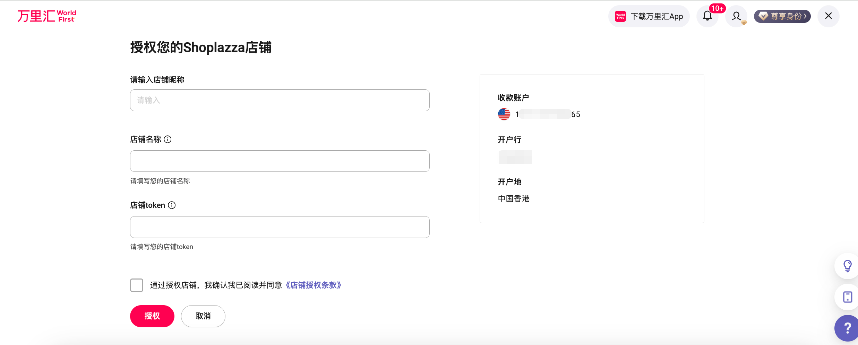This screenshot has height=345, width=858.
Task: Close the authorization page with X
Action: click(x=829, y=16)
